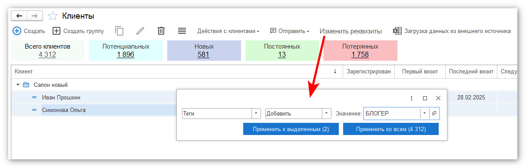
Task: Open the Теги field dropdown arrow
Action: pyautogui.click(x=256, y=113)
